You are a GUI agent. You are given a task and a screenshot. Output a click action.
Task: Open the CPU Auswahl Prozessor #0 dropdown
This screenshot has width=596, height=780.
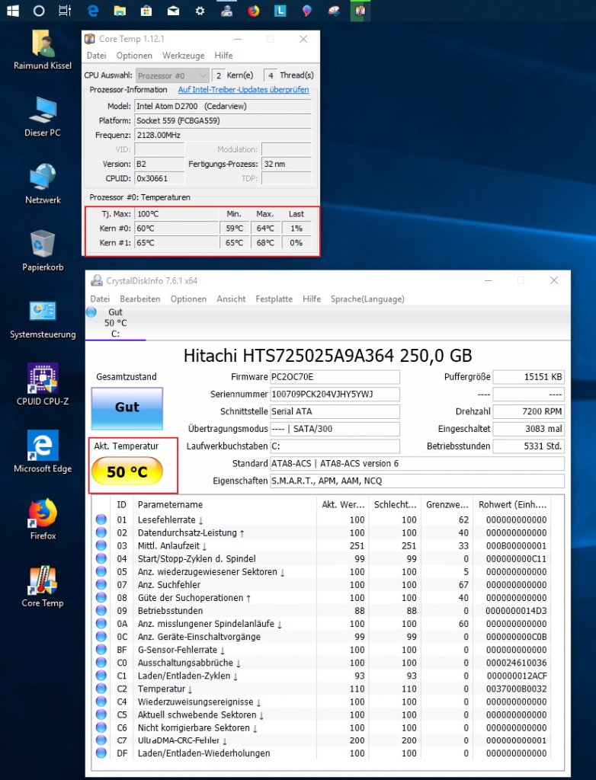pyautogui.click(x=171, y=75)
